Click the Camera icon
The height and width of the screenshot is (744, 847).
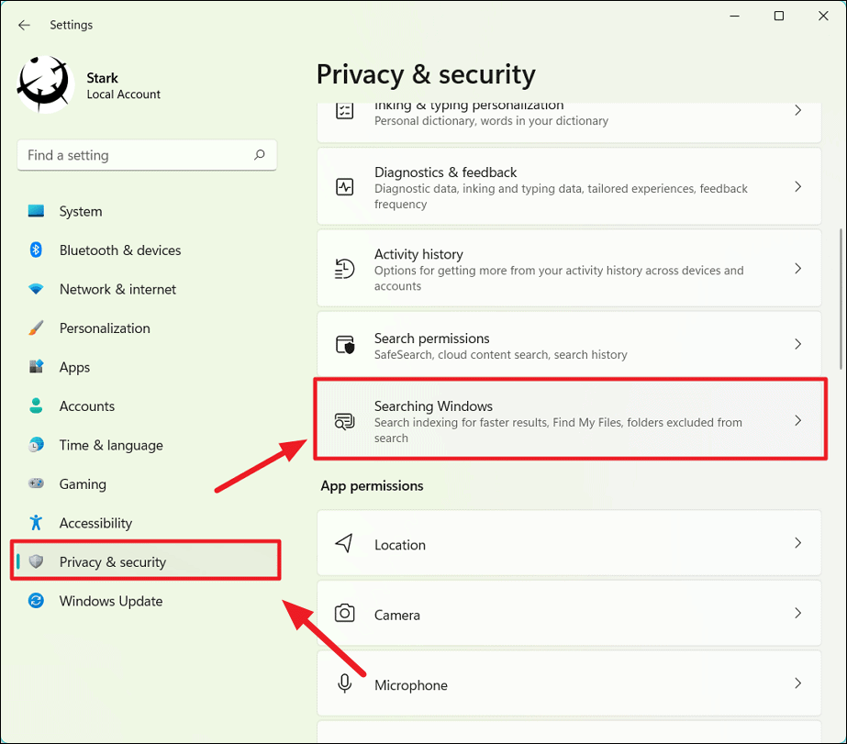345,614
